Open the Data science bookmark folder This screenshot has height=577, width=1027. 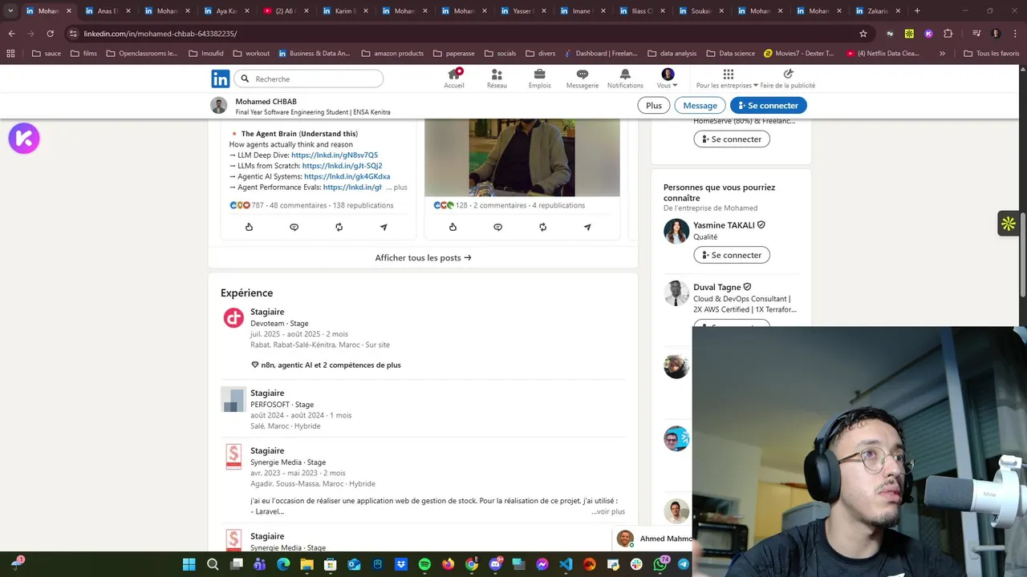point(730,54)
